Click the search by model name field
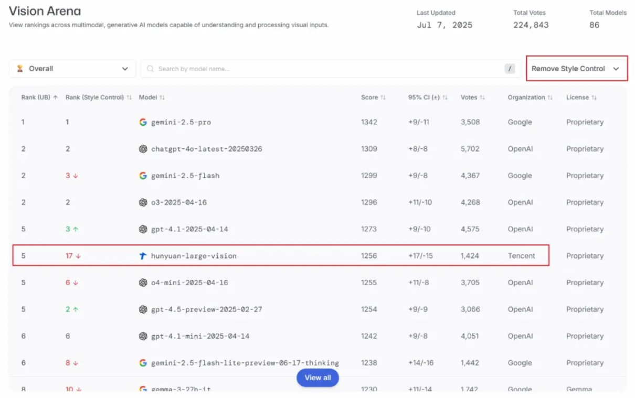 [325, 69]
